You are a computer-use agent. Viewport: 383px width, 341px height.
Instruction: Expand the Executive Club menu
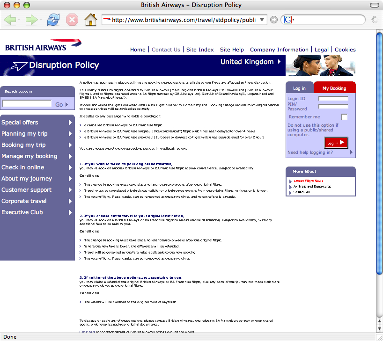pos(37,212)
